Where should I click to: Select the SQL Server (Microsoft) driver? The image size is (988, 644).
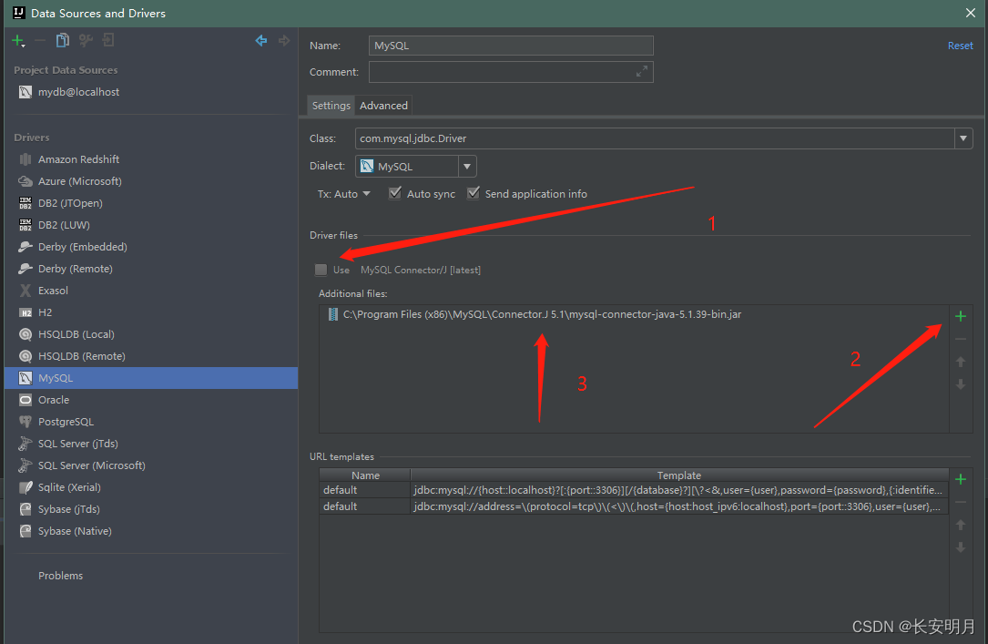[x=151, y=465]
